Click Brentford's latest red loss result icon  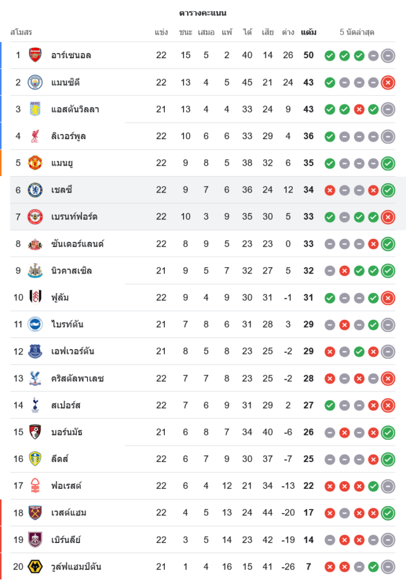click(387, 217)
